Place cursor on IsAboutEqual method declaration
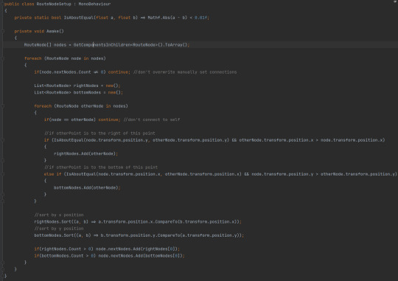This screenshot has width=398, height=281. tap(79, 18)
